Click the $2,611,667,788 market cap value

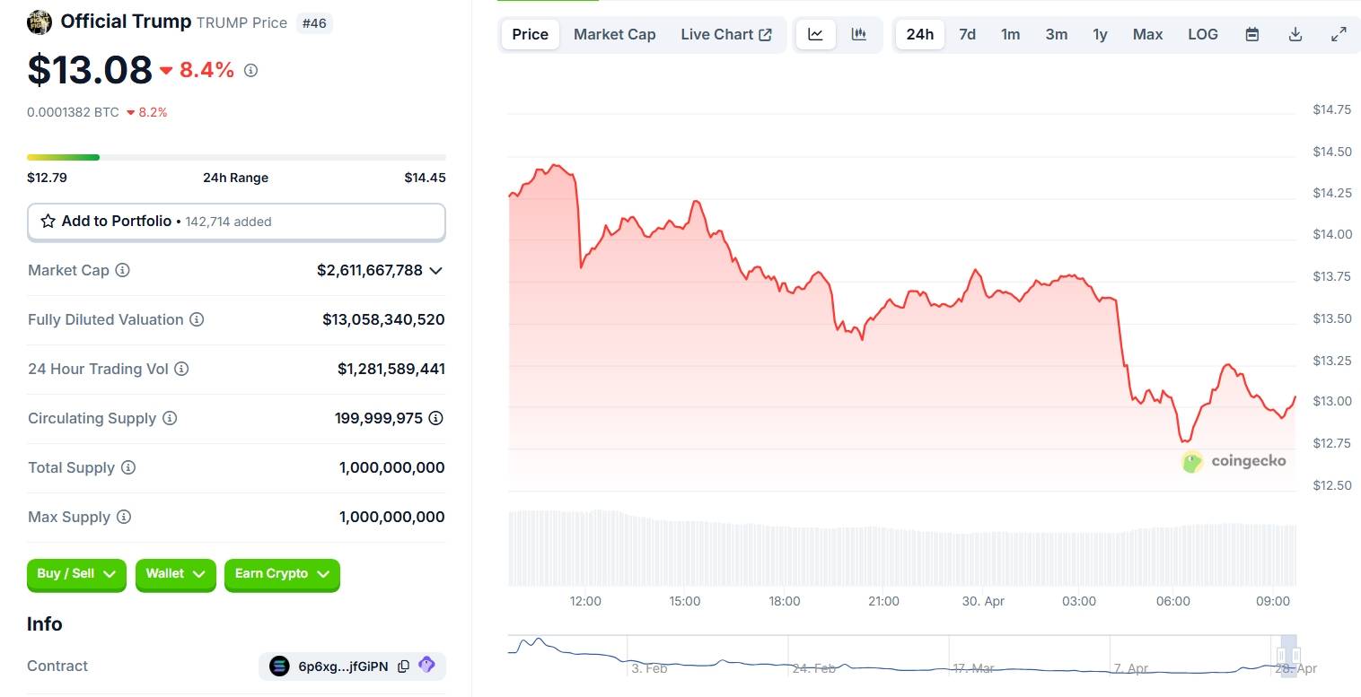(370, 270)
